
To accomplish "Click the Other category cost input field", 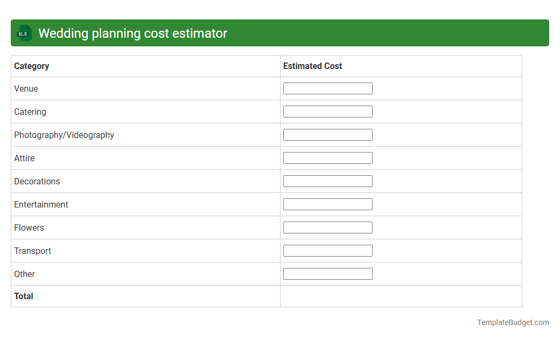I will 327,273.
